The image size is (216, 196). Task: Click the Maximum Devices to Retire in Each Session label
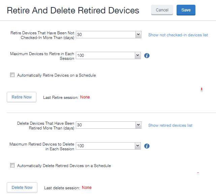[42, 56]
